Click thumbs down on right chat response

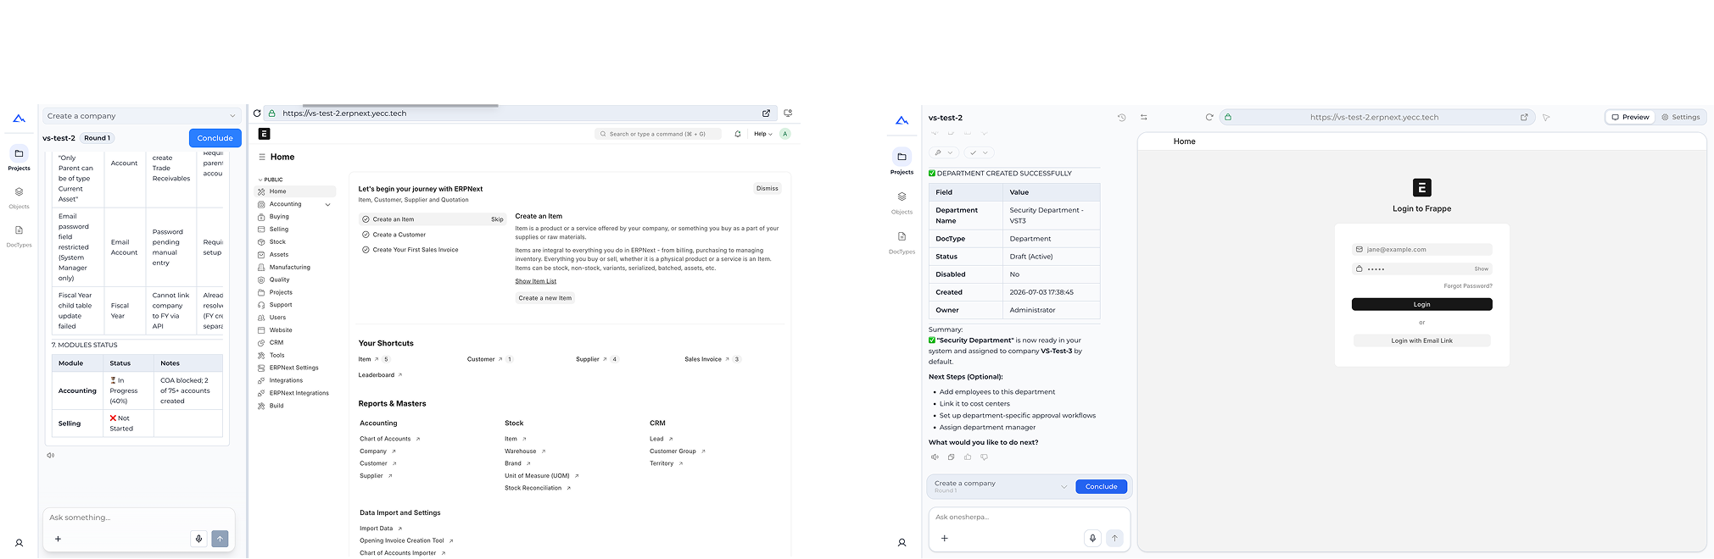tap(985, 457)
